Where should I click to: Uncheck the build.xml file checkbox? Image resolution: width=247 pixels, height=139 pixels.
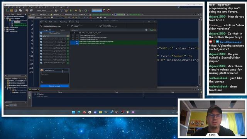coord(41,39)
